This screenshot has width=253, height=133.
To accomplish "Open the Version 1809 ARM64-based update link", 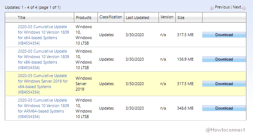I will point(43,108).
